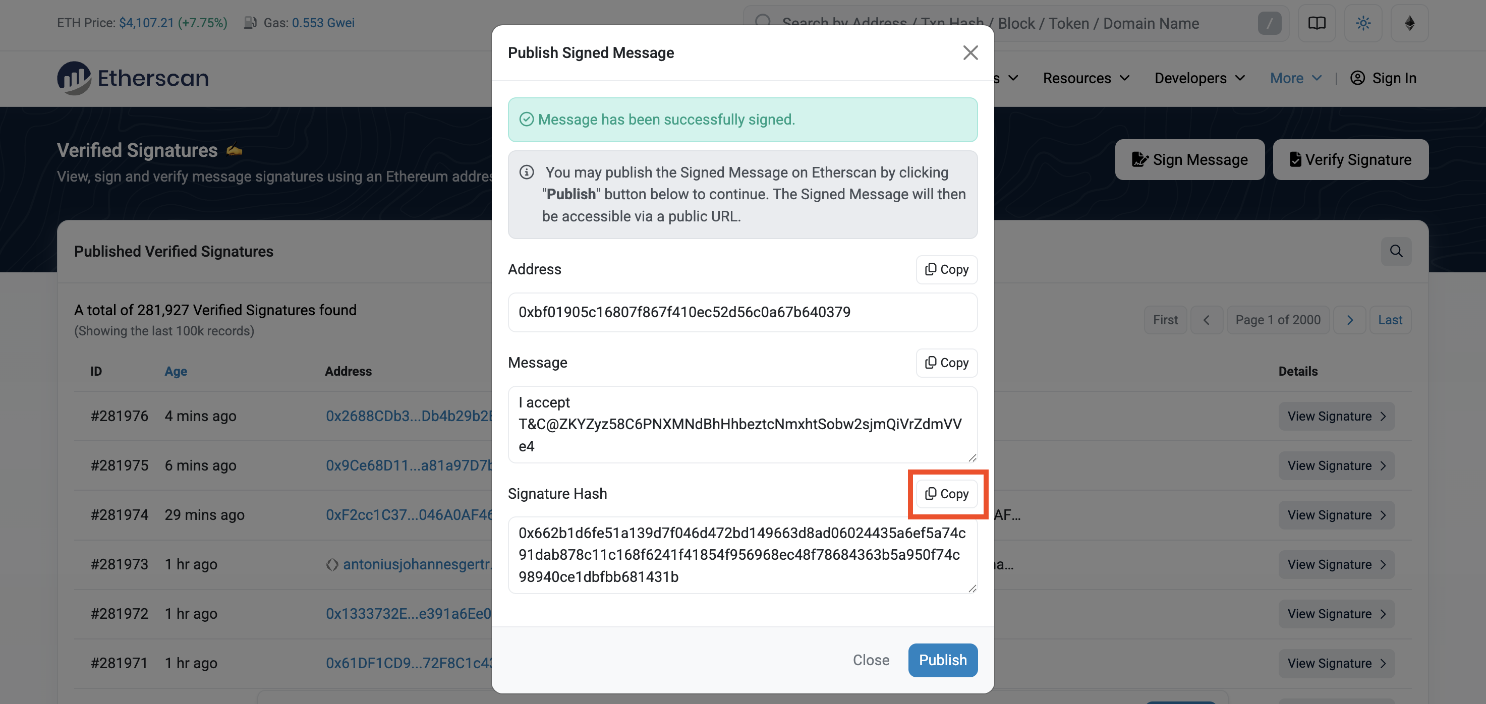Expand the Developers menu
The image size is (1486, 704).
[1199, 78]
